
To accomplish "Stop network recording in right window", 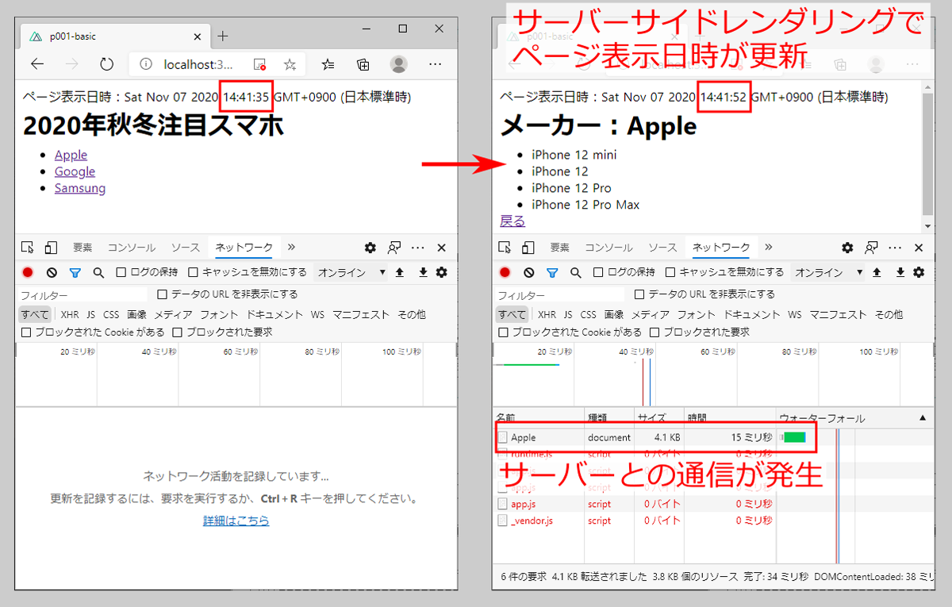I will pos(505,272).
